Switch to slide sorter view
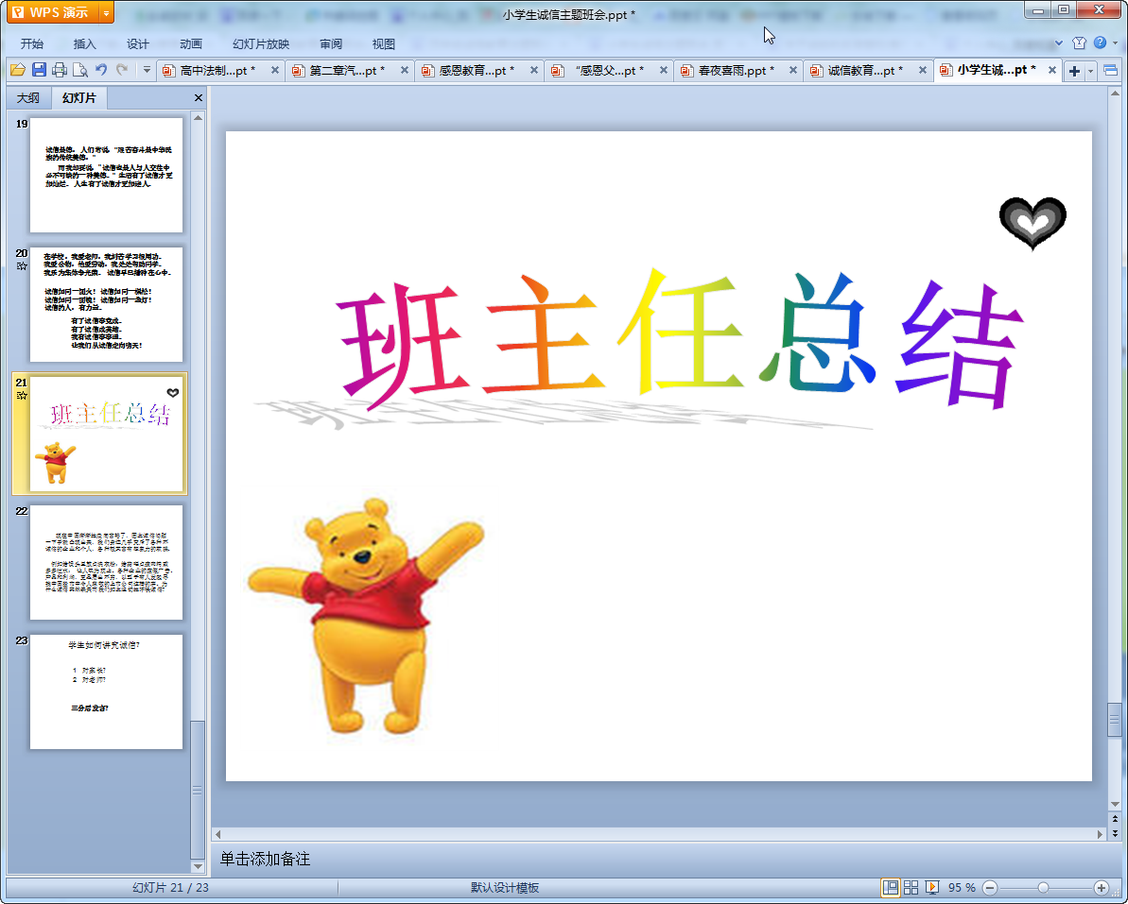This screenshot has height=904, width=1128. [x=911, y=888]
